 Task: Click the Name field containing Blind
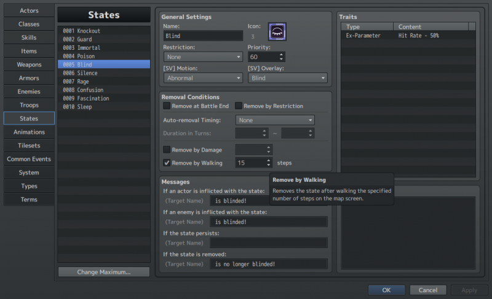(203, 36)
